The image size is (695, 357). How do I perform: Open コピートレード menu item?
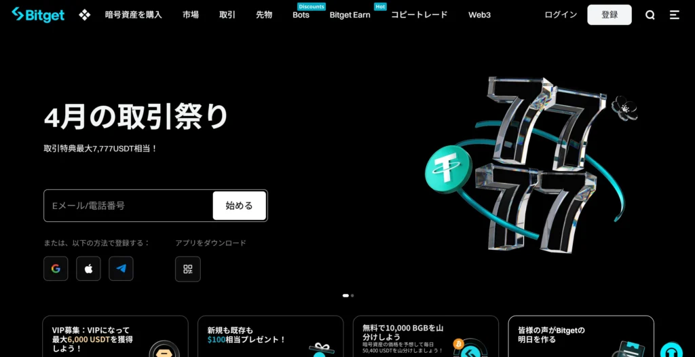coord(419,15)
